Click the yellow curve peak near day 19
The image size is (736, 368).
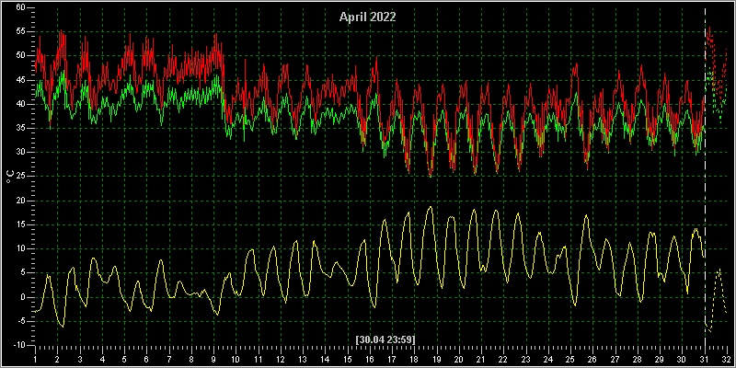431,206
